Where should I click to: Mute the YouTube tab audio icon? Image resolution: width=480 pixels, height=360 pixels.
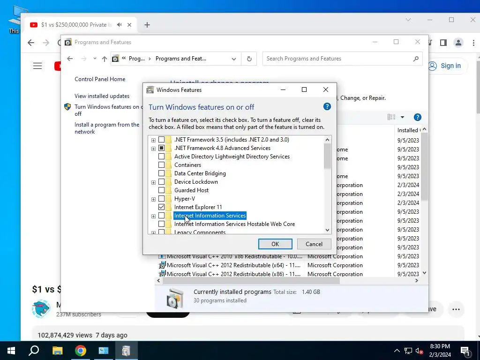119,25
